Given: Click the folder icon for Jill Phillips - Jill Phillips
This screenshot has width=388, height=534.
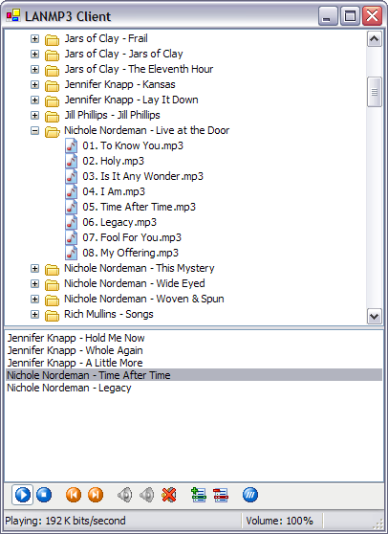Looking at the screenshot, I should tap(52, 116).
